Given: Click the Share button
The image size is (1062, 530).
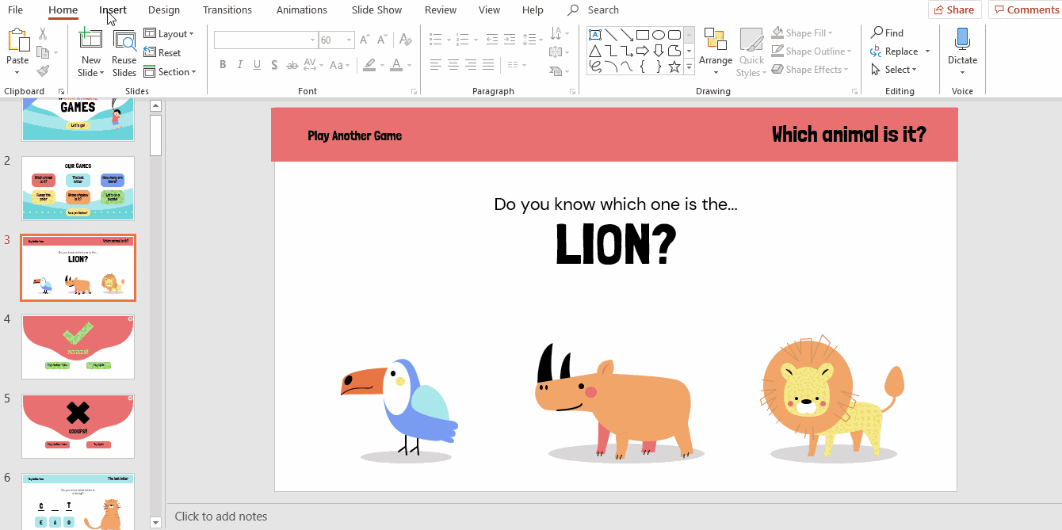Looking at the screenshot, I should [954, 10].
